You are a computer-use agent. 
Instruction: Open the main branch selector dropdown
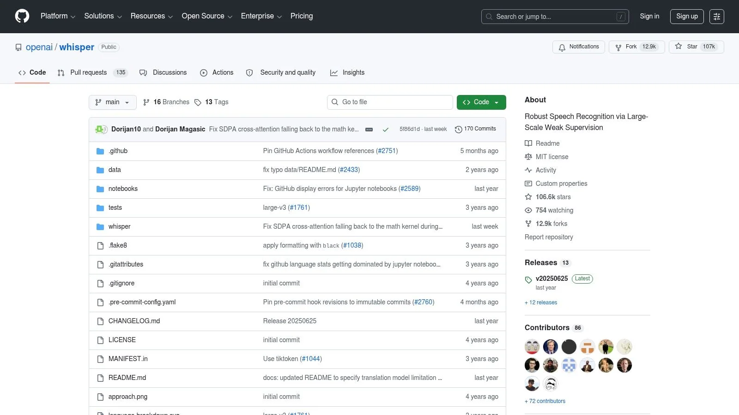pos(113,102)
